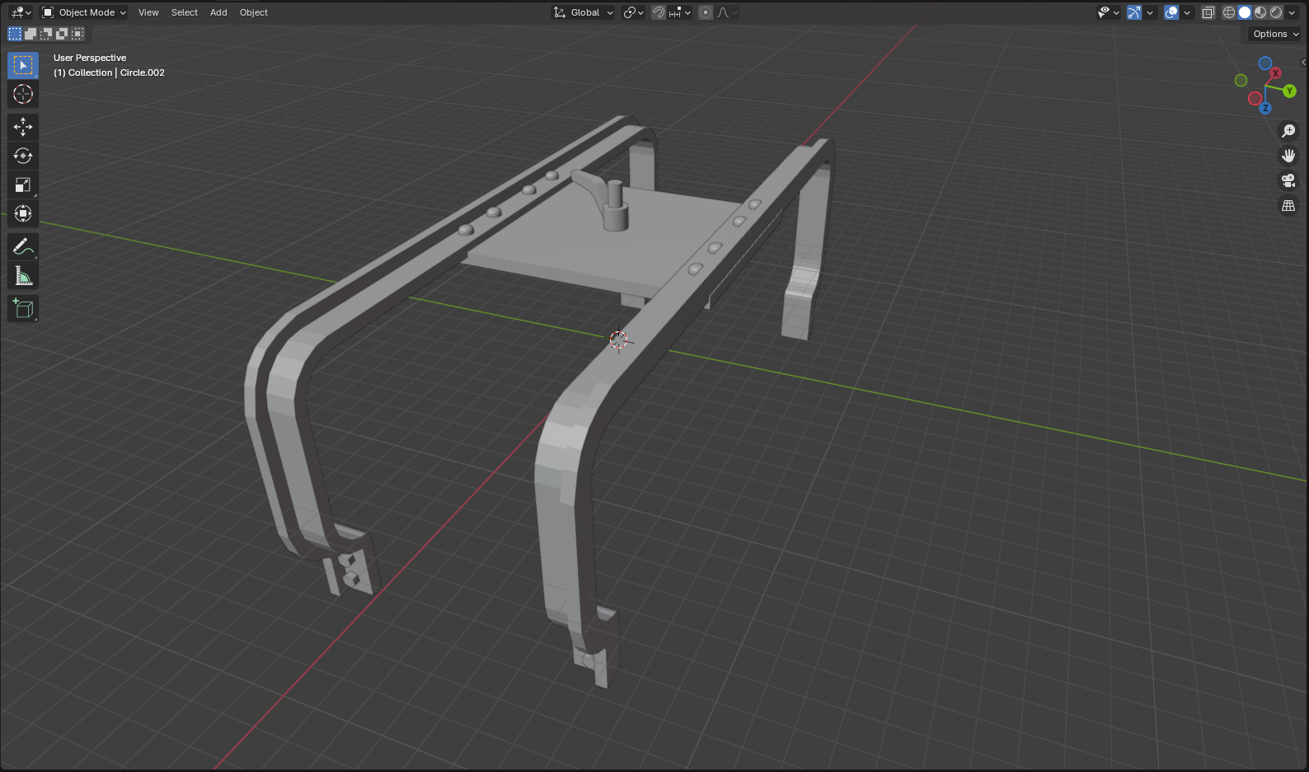The width and height of the screenshot is (1309, 772).
Task: Open the Object Mode dropdown
Action: click(84, 12)
